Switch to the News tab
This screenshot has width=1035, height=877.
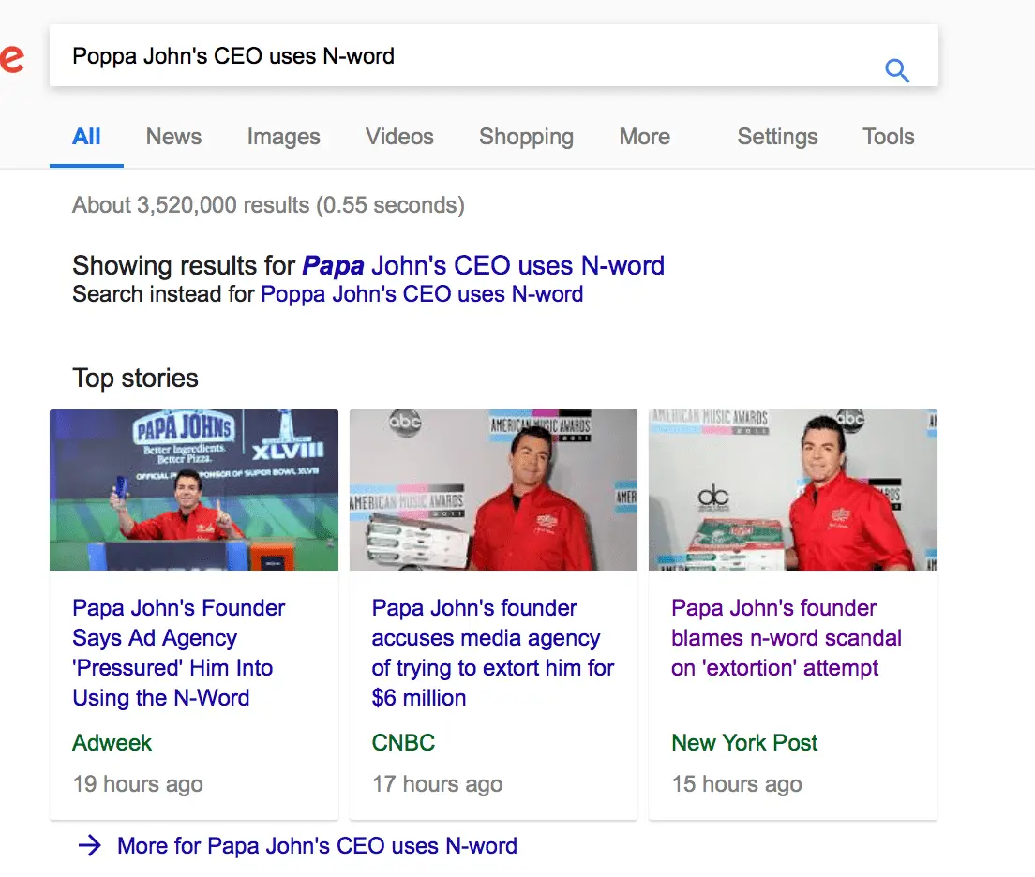click(173, 137)
